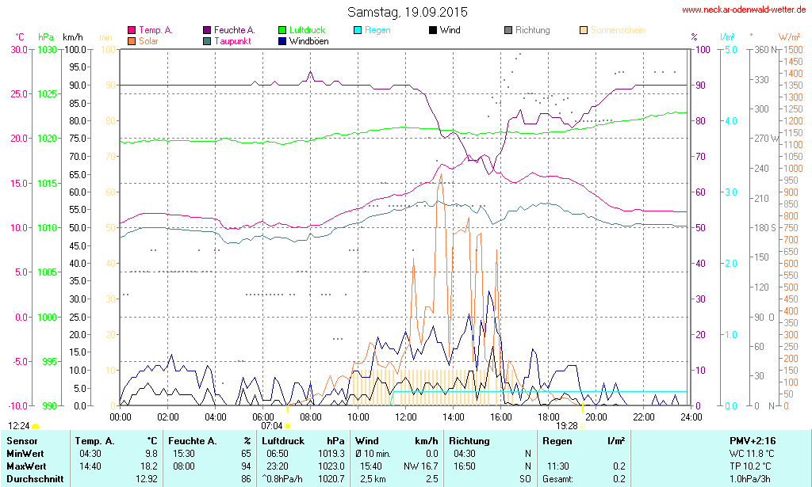Click the pink Temp. A. legend swatch
Image resolution: width=812 pixels, height=487 pixels.
click(x=132, y=30)
